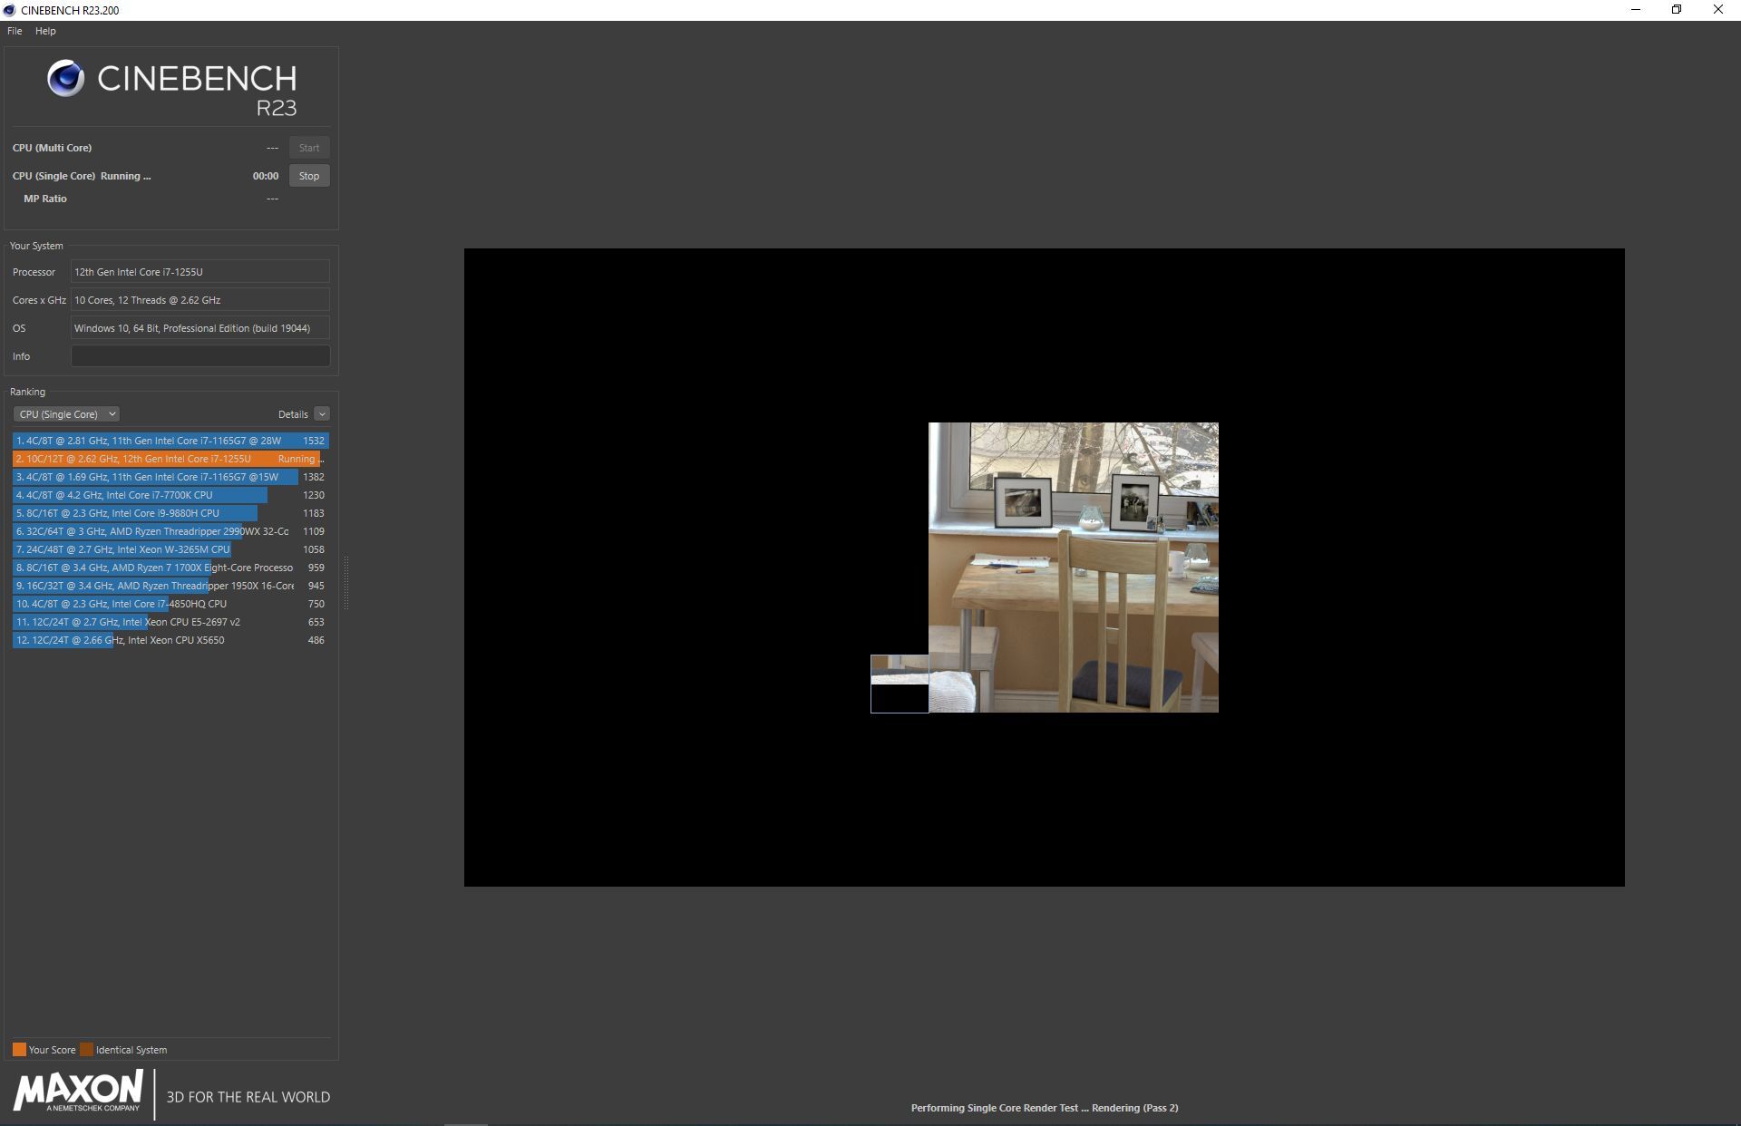The width and height of the screenshot is (1741, 1126).
Task: Open the CPU (Single Core) ranking dropdown
Action: pos(66,414)
